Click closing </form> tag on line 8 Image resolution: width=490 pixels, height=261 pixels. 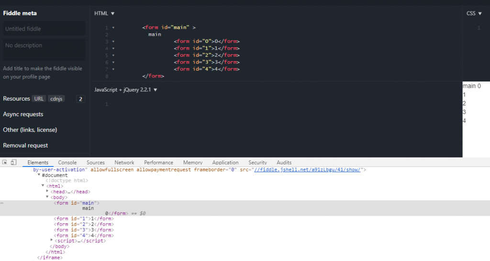[153, 76]
